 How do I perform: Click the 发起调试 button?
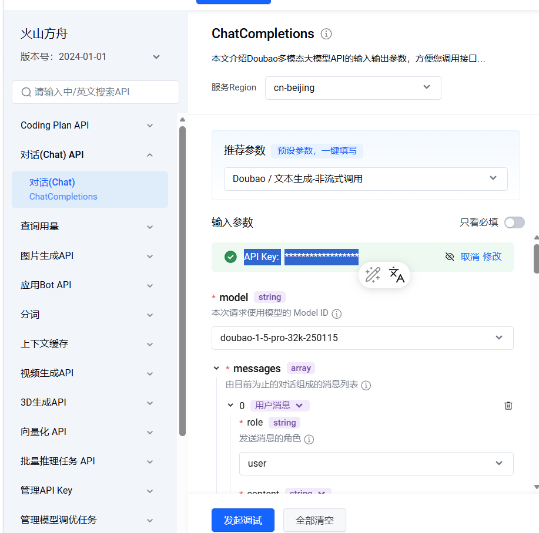point(243,520)
